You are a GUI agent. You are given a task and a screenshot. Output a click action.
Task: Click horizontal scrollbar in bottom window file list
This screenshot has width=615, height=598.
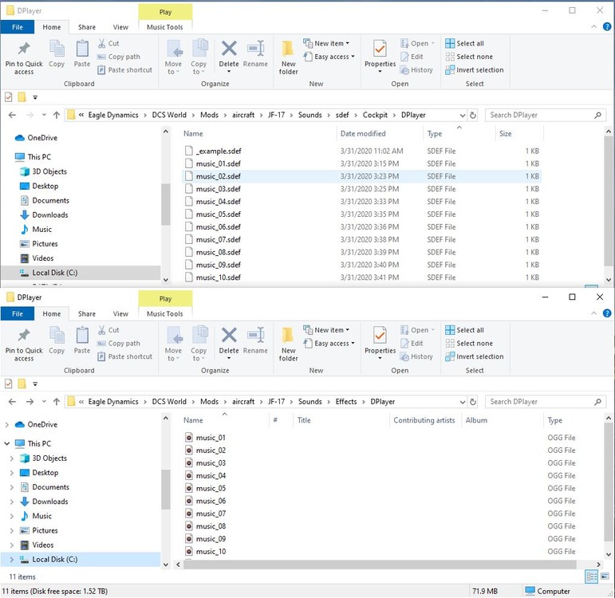380,565
